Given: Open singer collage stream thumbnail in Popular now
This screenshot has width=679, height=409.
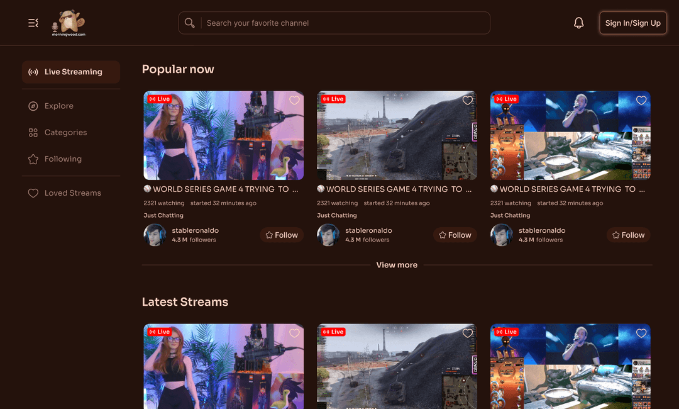Looking at the screenshot, I should [570, 135].
